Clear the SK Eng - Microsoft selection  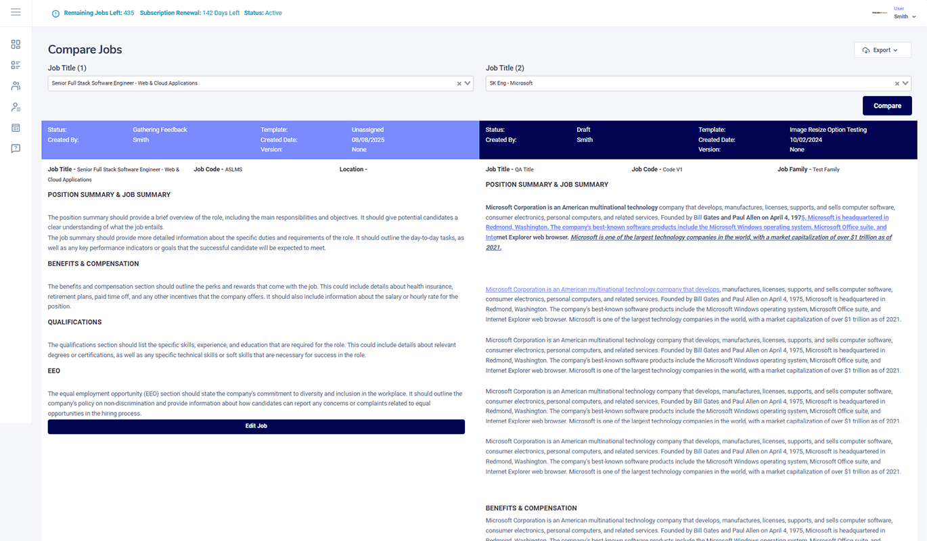pos(897,83)
